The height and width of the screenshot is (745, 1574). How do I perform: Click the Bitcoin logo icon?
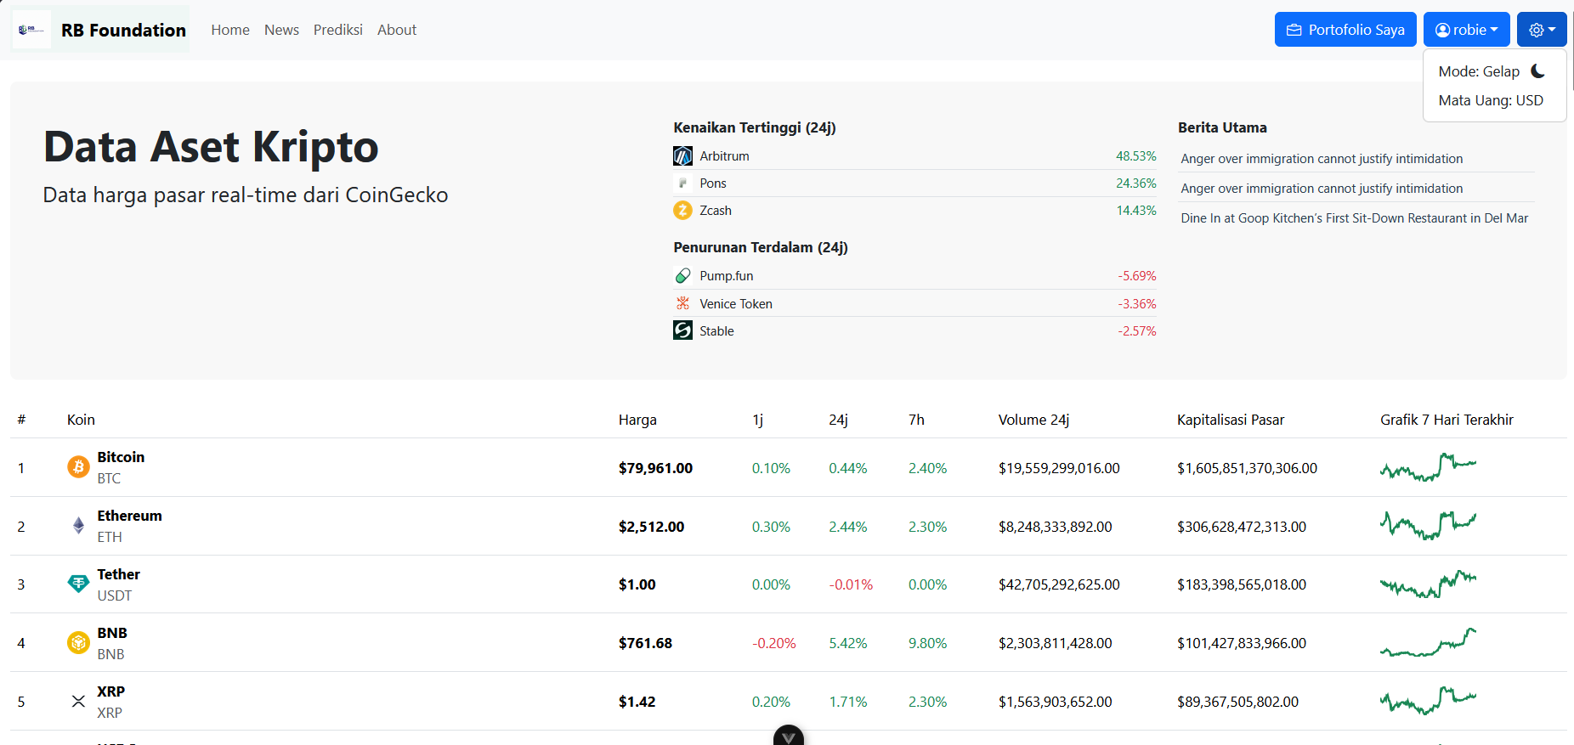pos(78,466)
